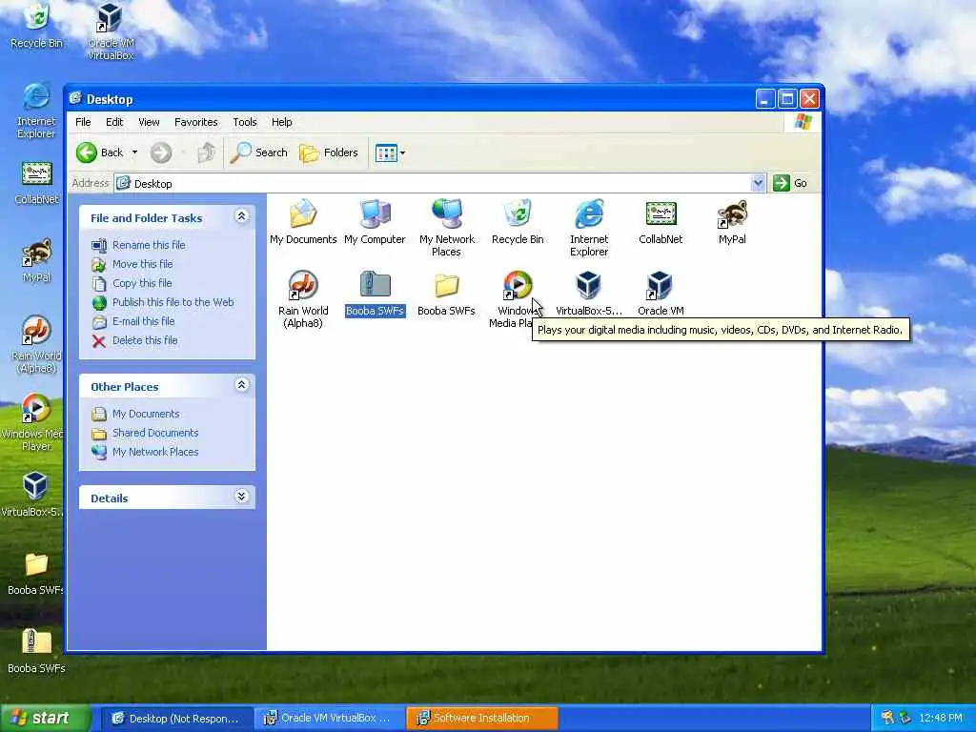Select yellow Booba SWFs folder in window

pyautogui.click(x=446, y=294)
